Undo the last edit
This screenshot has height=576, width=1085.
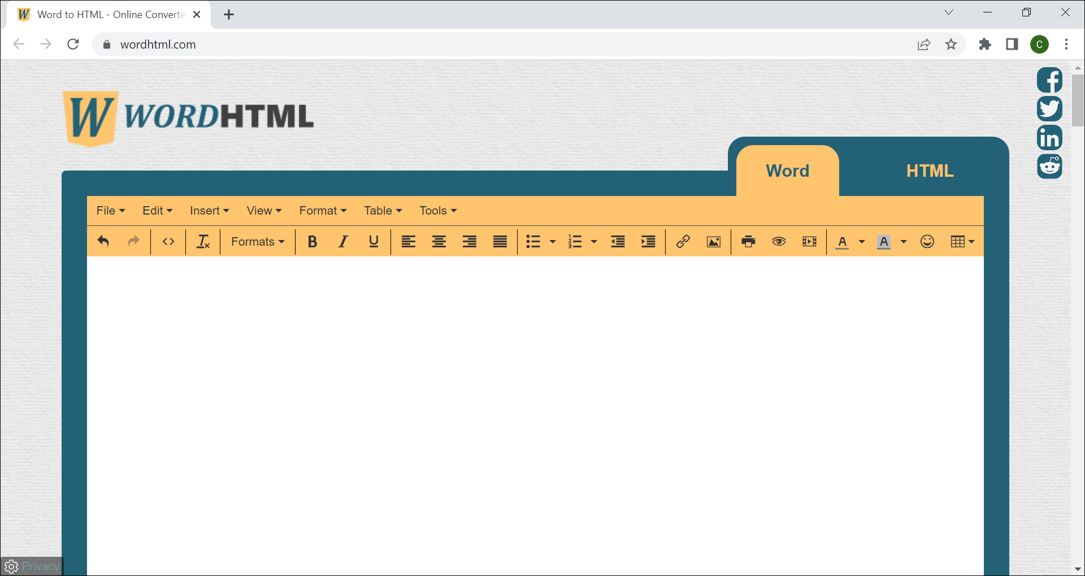pyautogui.click(x=103, y=242)
